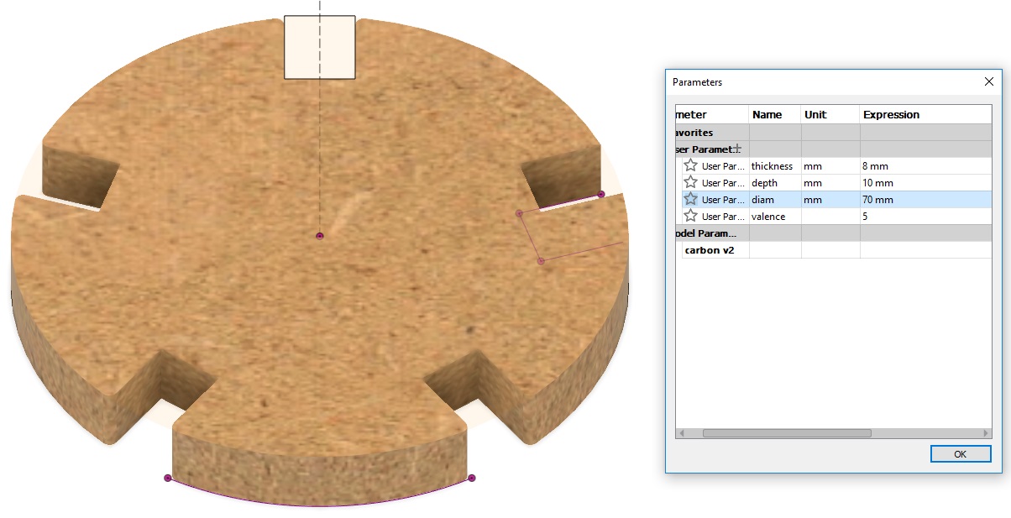The image size is (1011, 518).
Task: Click the scrollbar left arrow
Action: 682,433
